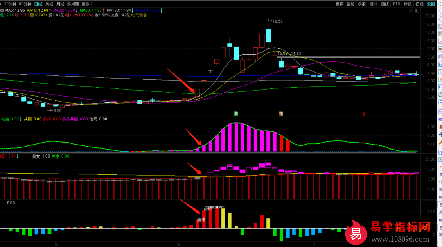Click the red trend line chart icon
The width and height of the screenshot is (442, 247).
coord(440,41)
